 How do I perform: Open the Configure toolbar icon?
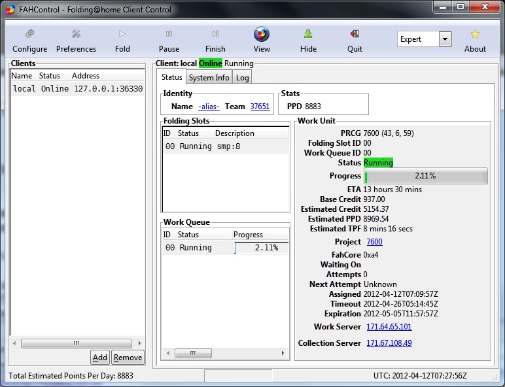[x=30, y=34]
